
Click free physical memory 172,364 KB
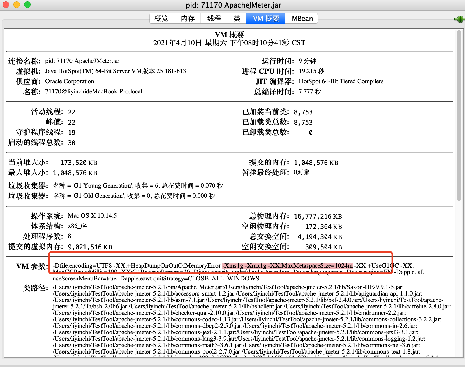323,227
